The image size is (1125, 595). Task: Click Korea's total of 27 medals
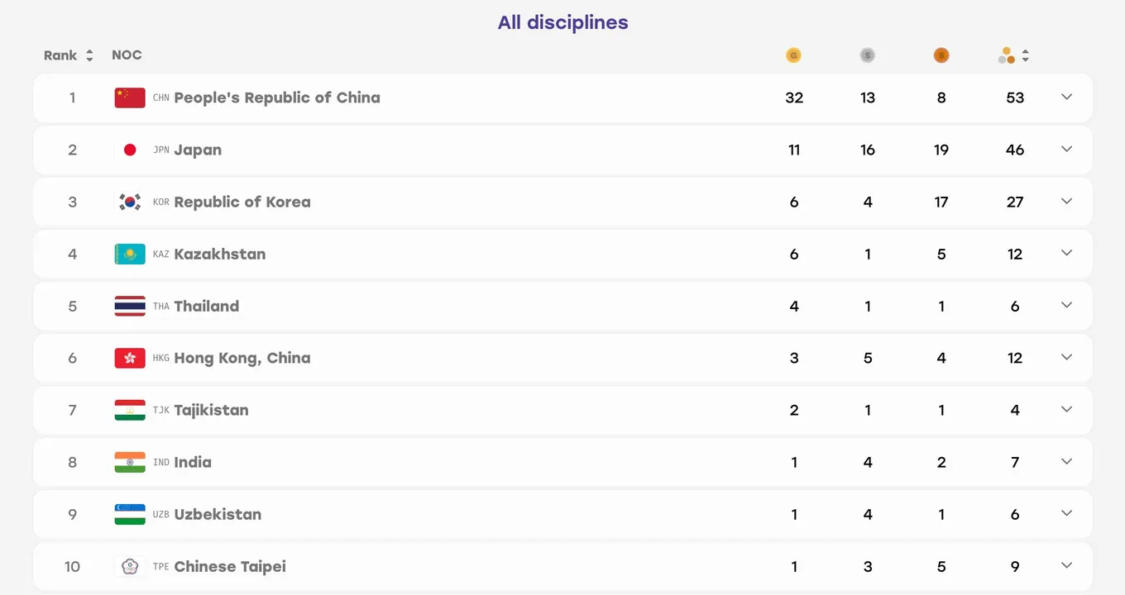1015,202
